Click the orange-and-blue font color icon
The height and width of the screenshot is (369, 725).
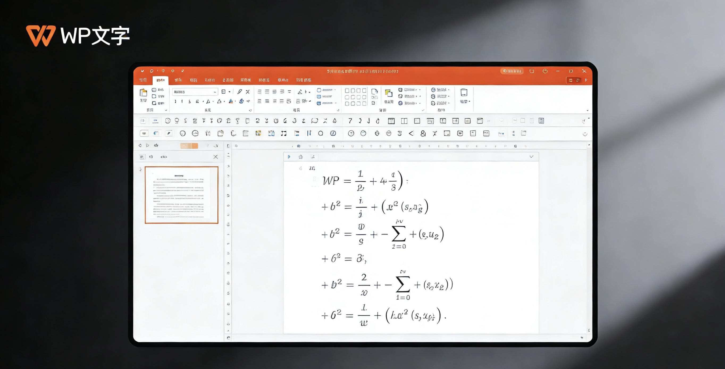pos(231,101)
